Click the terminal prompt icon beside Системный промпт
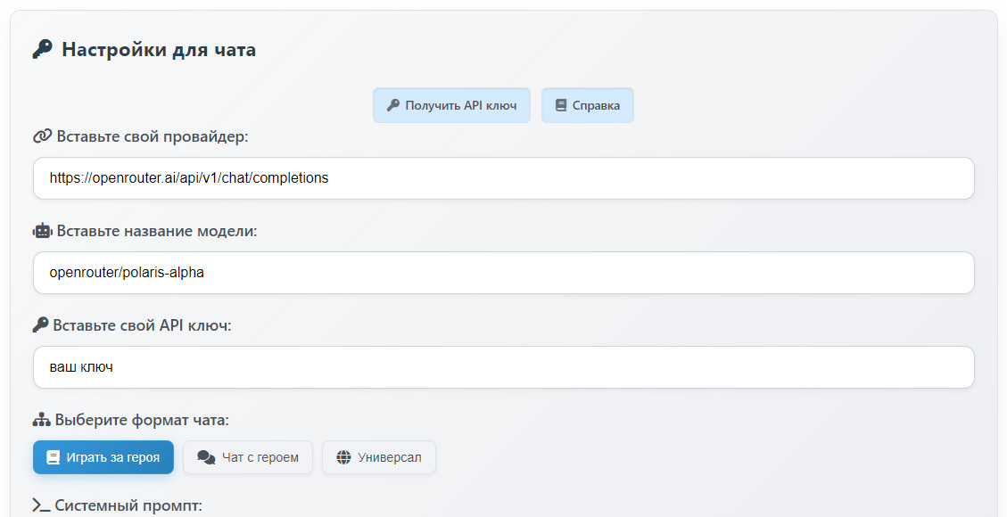The height and width of the screenshot is (517, 1007). click(x=41, y=505)
